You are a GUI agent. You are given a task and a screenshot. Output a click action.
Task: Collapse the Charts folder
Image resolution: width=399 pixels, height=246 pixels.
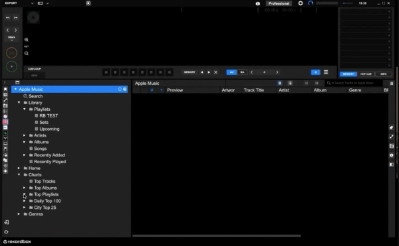(x=19, y=175)
